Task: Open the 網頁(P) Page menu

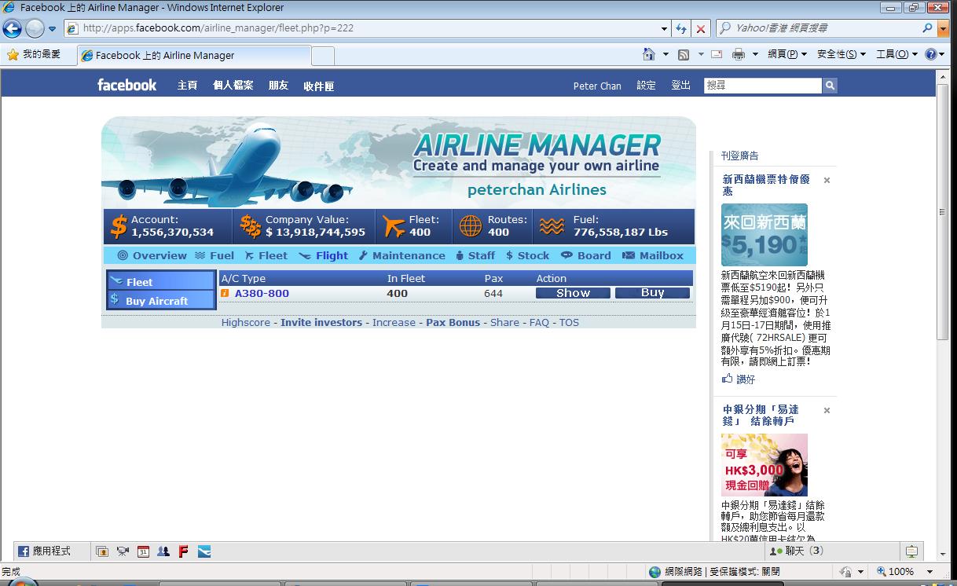Action: 787,54
